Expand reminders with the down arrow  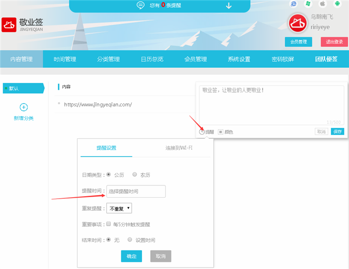click(228, 5)
